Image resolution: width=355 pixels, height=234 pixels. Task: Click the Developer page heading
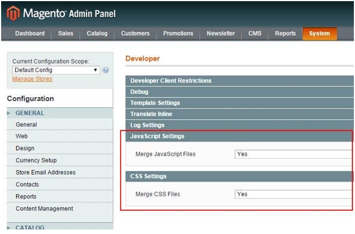coord(142,59)
